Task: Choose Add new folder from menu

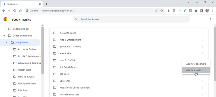Action: (x=196, y=70)
